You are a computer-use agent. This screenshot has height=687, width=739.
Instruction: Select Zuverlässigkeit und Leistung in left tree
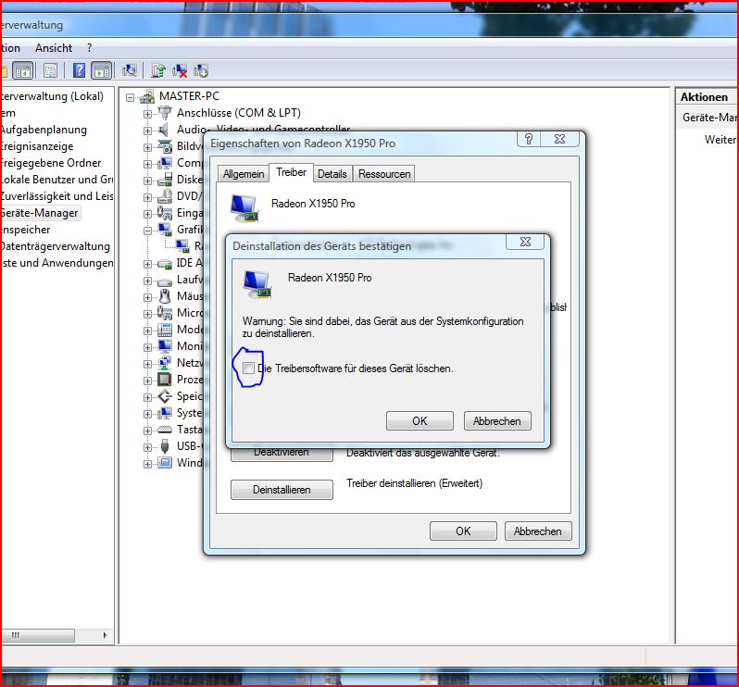[x=56, y=196]
